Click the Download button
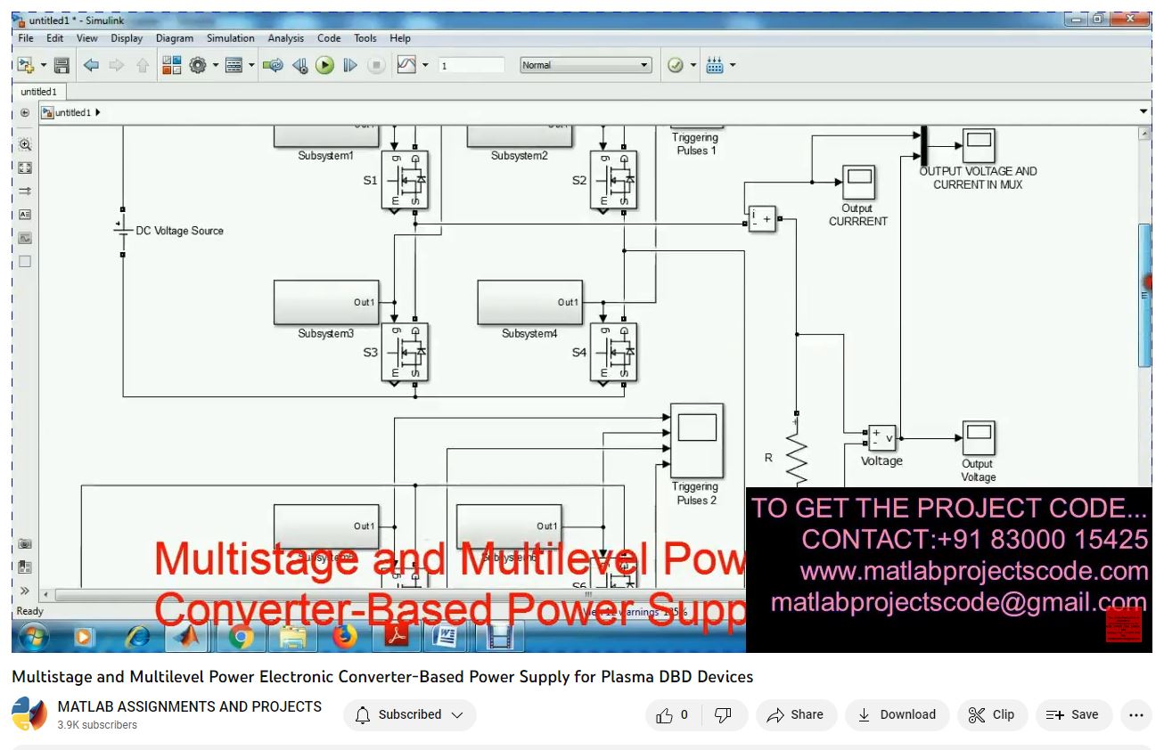 [897, 715]
